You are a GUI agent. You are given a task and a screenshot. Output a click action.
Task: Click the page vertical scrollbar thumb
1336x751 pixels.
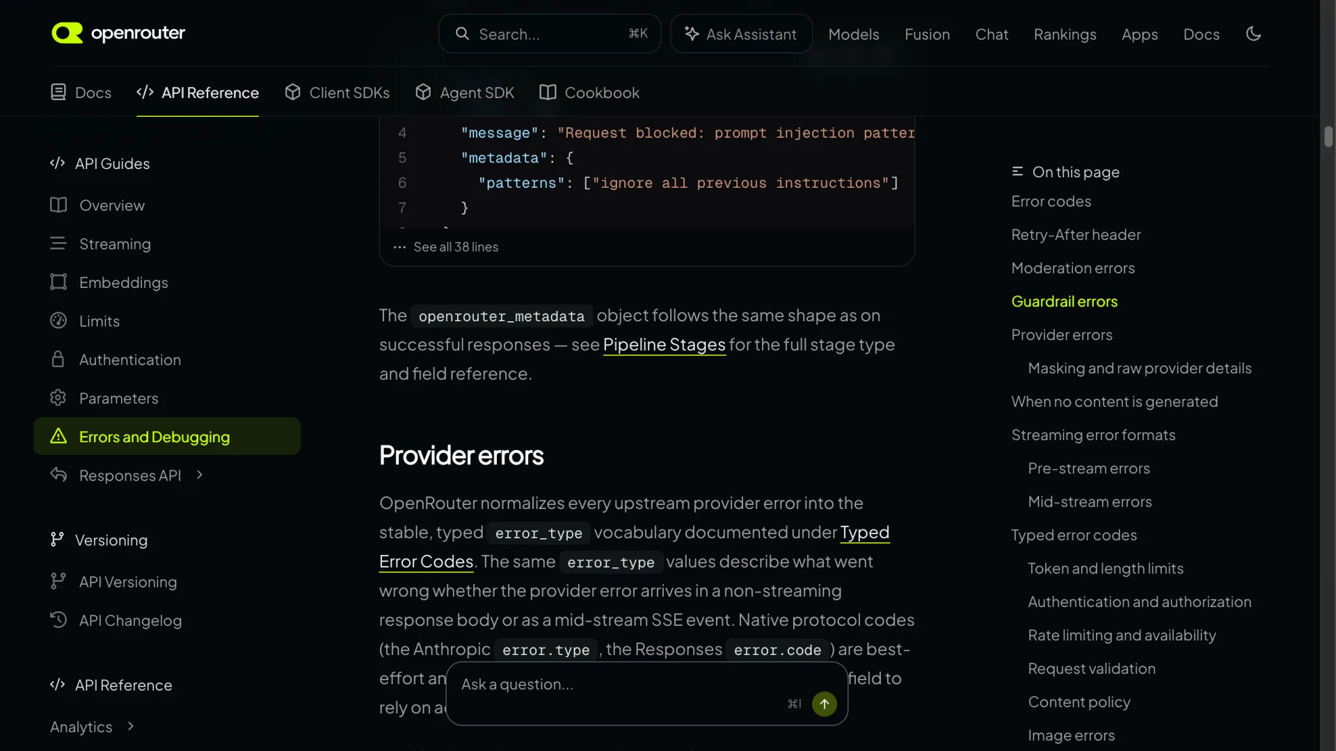(x=1328, y=136)
